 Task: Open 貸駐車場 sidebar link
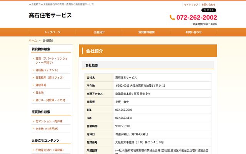(x=41, y=85)
